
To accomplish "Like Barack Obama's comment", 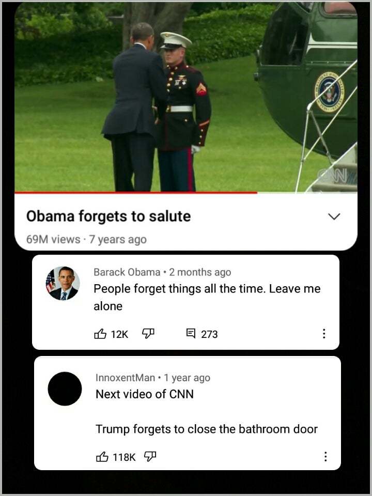I will 100,333.
